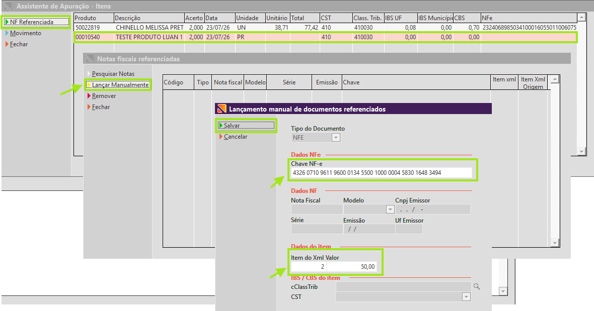Click the CBS column header
The width and height of the screenshot is (594, 311).
click(x=467, y=18)
